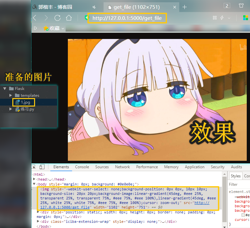Open the 收藏 favorites star
The image size is (250, 228).
46,28
